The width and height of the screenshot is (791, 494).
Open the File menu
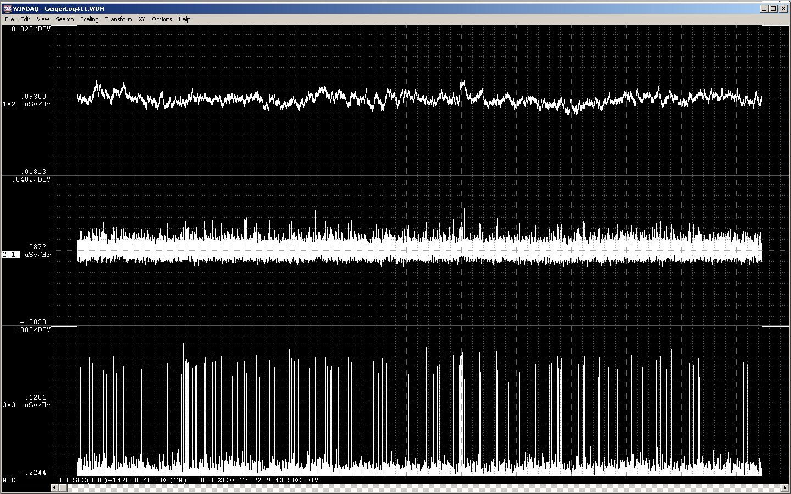pyautogui.click(x=9, y=19)
